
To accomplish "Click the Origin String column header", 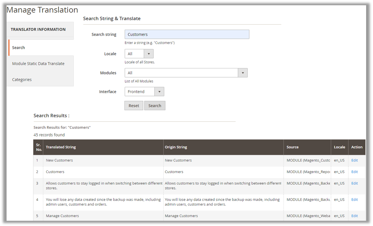I will coord(176,147).
